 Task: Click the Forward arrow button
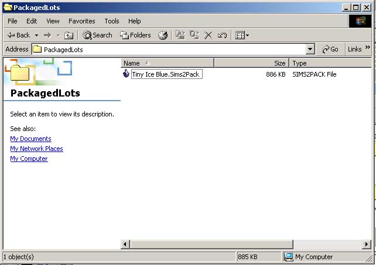tap(47, 36)
